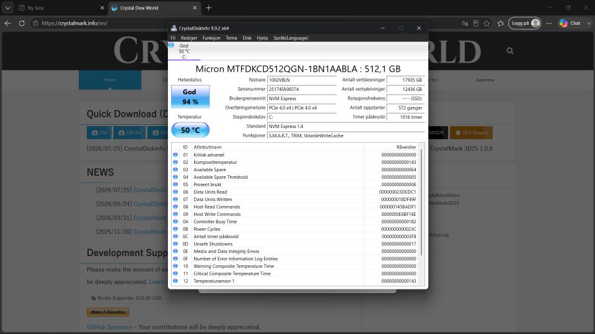Click status dot for Kompositttemperatur row
Screen dimensions: 595x334
[x=175, y=162]
